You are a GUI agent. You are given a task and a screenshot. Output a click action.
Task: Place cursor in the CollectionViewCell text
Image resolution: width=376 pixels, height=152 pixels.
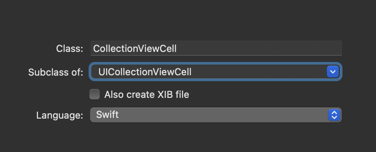135,49
